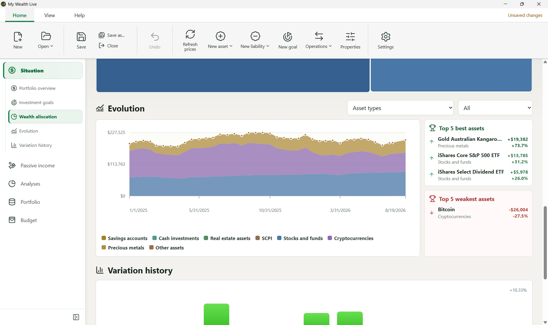Viewport: 548px width, 325px height.
Task: Select iShares Select Dividend ETF row
Action: (479, 175)
